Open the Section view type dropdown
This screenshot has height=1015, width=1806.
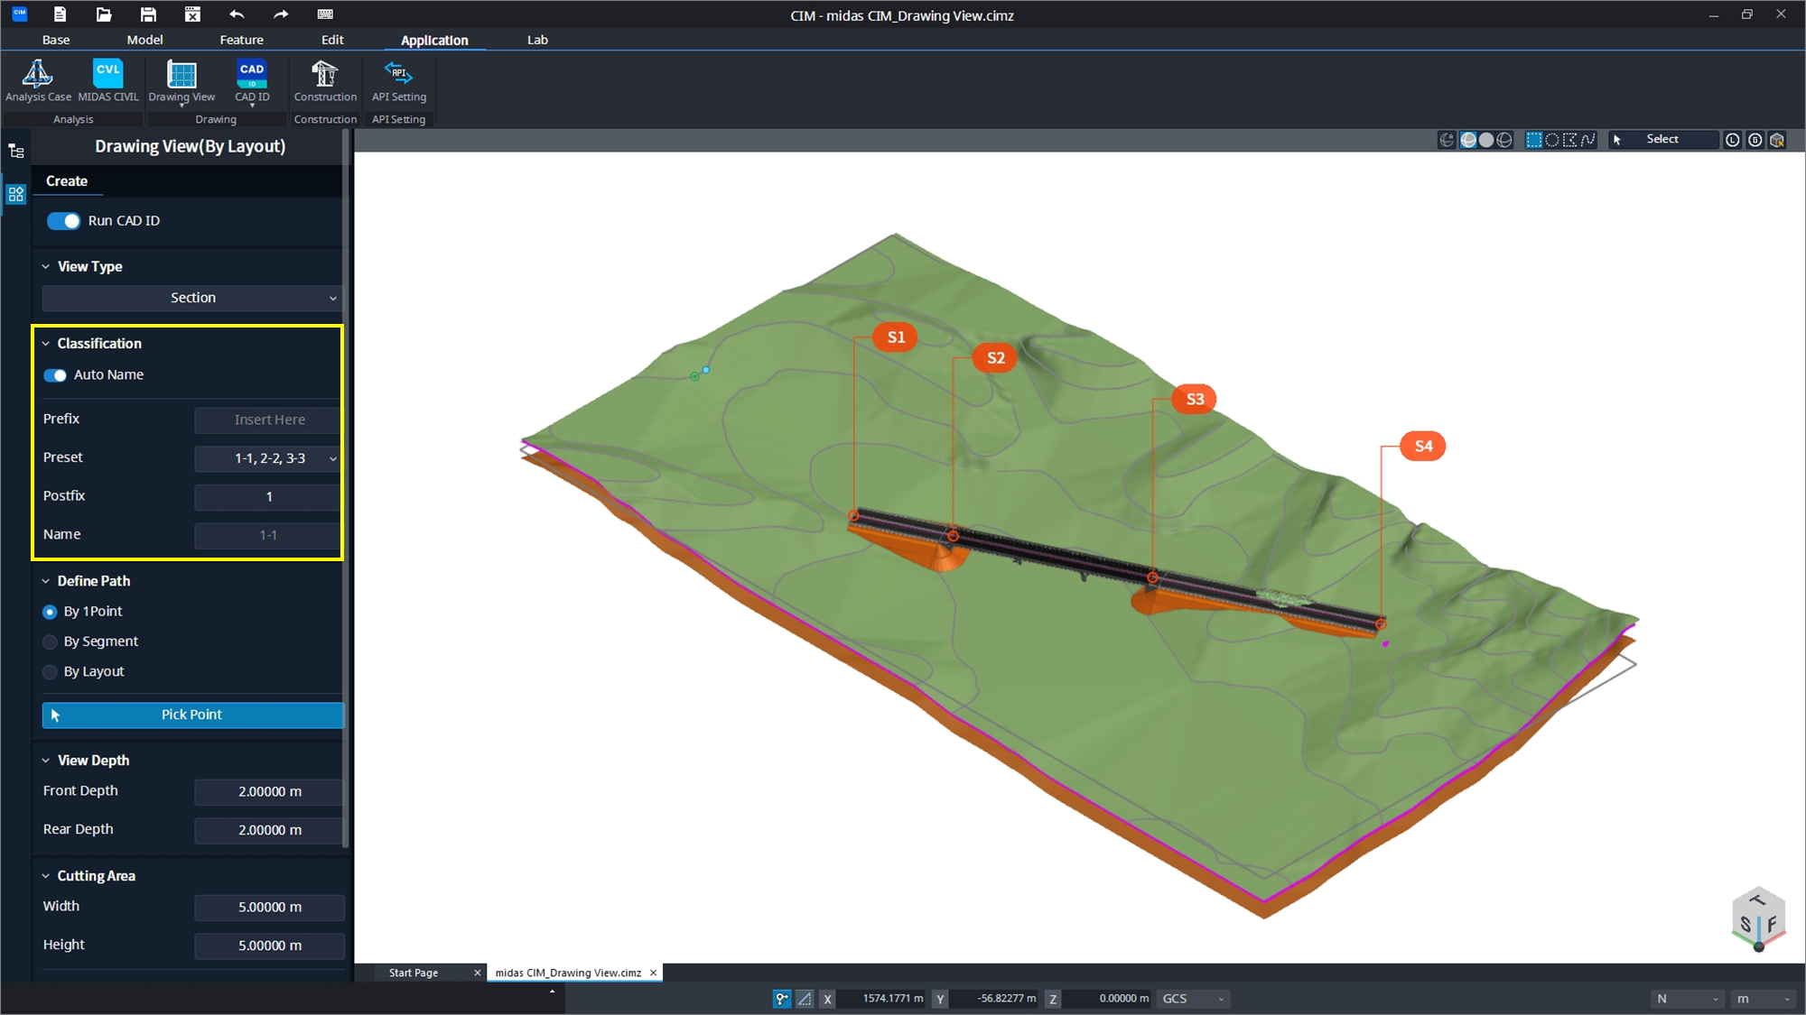191,298
